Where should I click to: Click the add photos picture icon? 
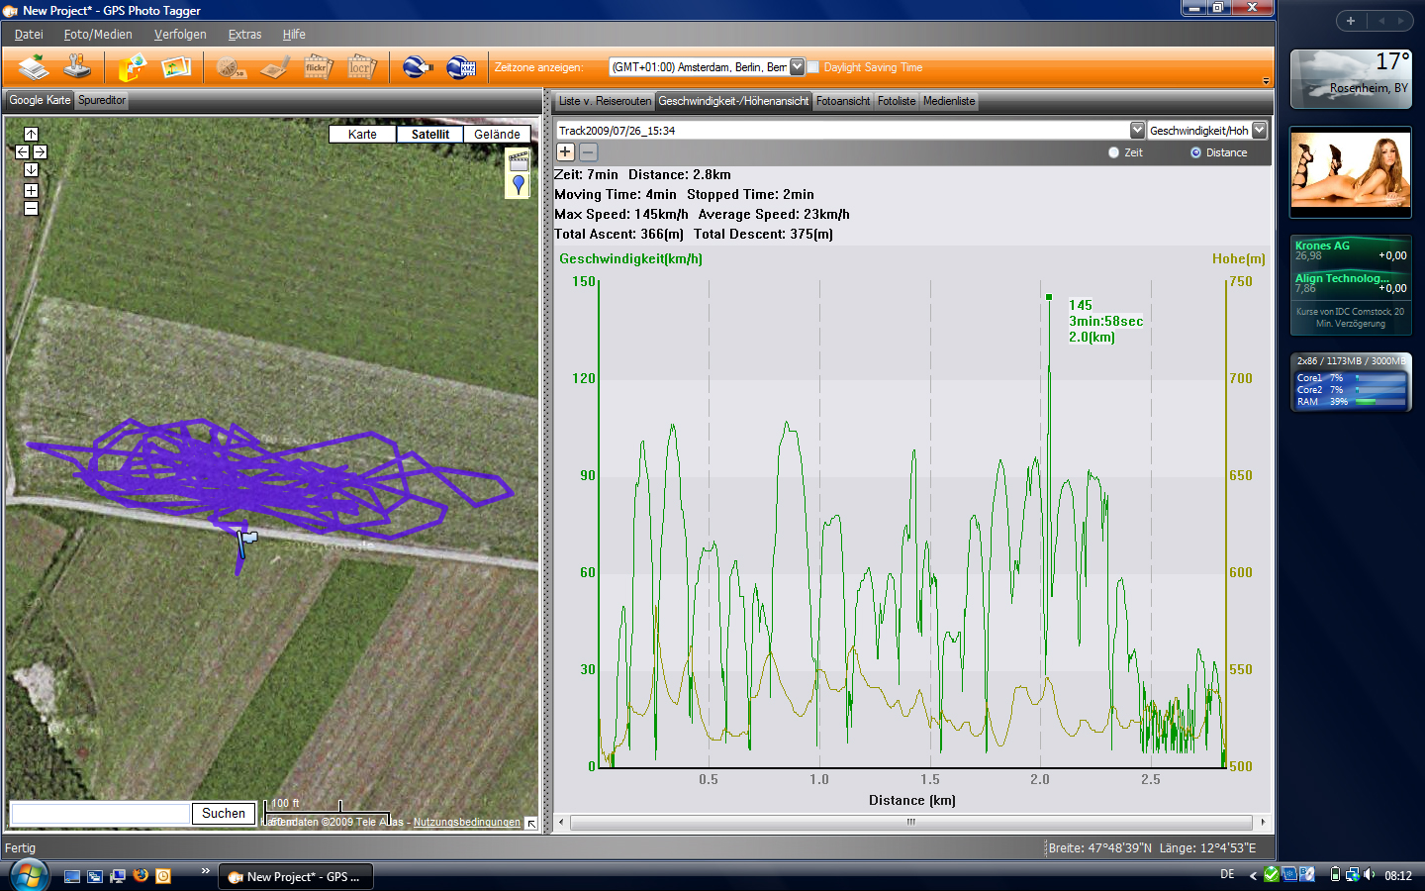pos(176,67)
